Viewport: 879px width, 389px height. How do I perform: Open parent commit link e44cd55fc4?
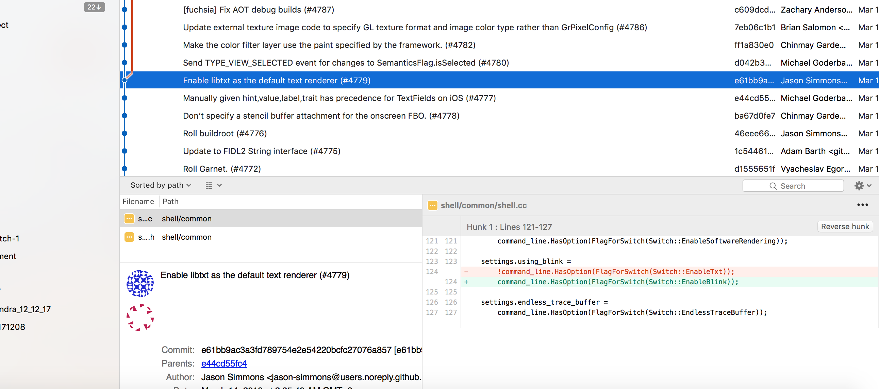(224, 363)
